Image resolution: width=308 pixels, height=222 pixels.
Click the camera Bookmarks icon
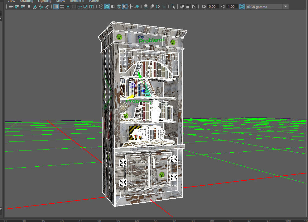tap(29, 7)
